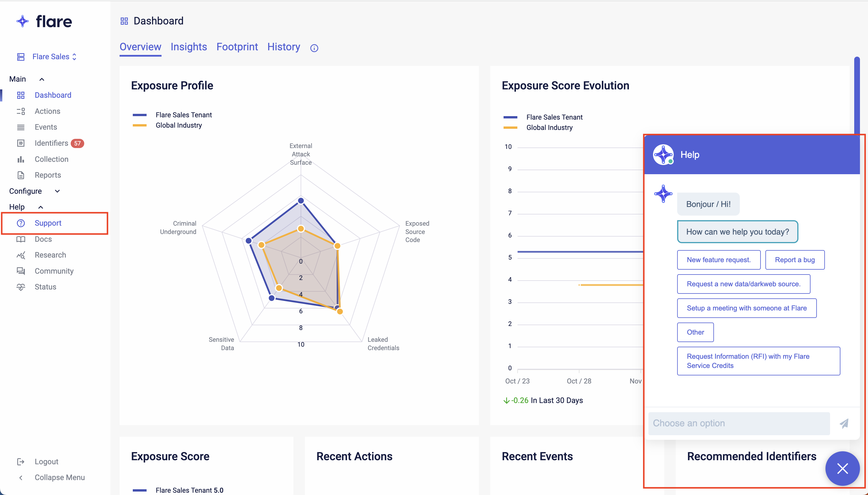Open Reports via its document icon
The height and width of the screenshot is (495, 868).
[x=21, y=175]
